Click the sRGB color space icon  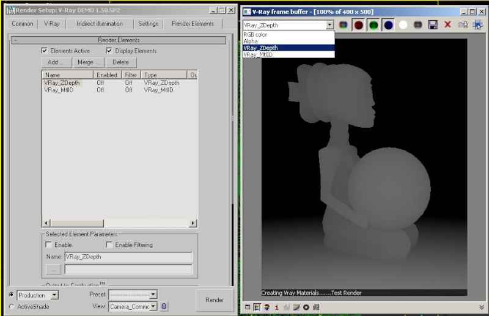[x=316, y=307]
